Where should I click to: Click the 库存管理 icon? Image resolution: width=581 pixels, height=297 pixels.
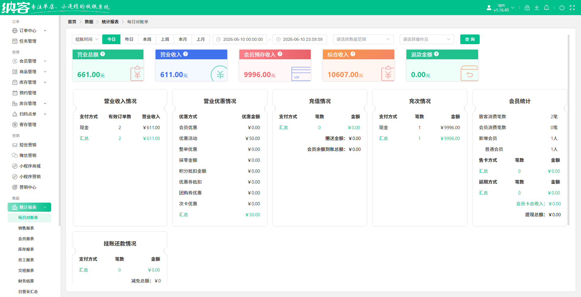15,82
